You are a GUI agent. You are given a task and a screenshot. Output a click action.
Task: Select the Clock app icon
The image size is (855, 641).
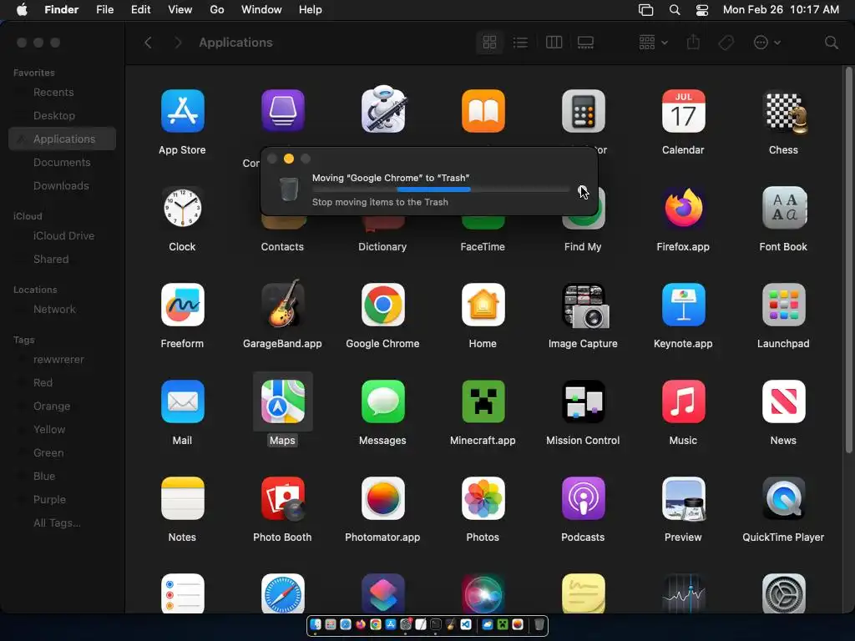click(182, 208)
